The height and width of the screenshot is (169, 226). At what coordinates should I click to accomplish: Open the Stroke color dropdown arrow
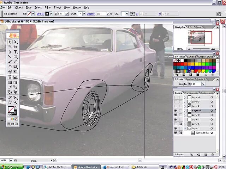[x=51, y=14]
